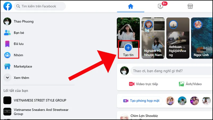This screenshot has height=120, width=213.
Task: Open Vietnamese Sneakers And Streetwear Group link
Action: coord(41,112)
